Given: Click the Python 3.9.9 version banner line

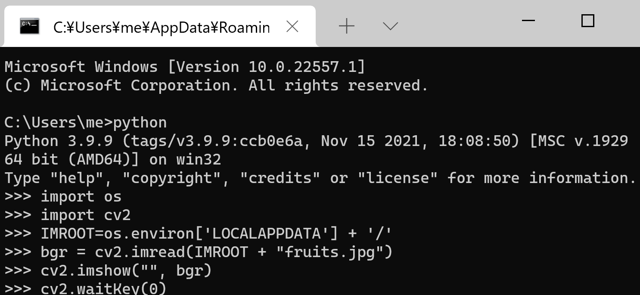Looking at the screenshot, I should tap(316, 141).
